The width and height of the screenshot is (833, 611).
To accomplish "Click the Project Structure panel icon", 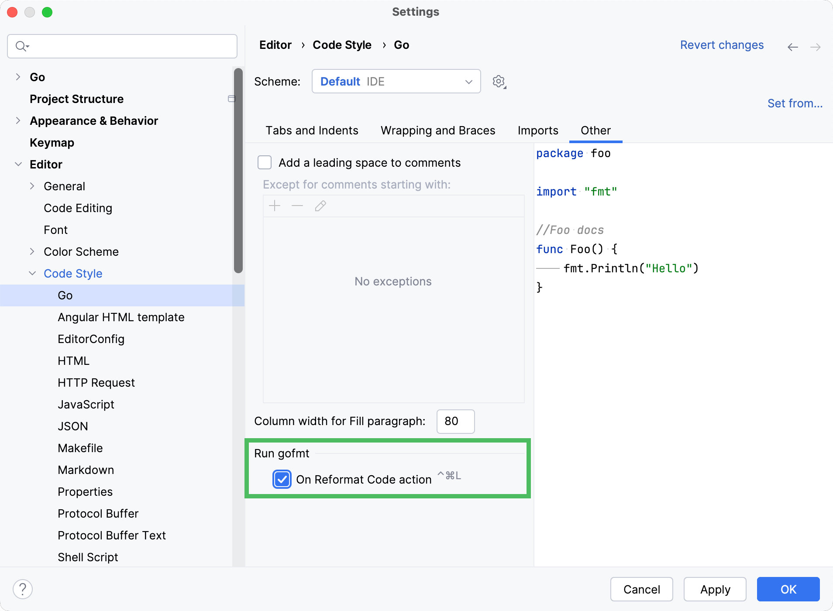I will tap(232, 99).
